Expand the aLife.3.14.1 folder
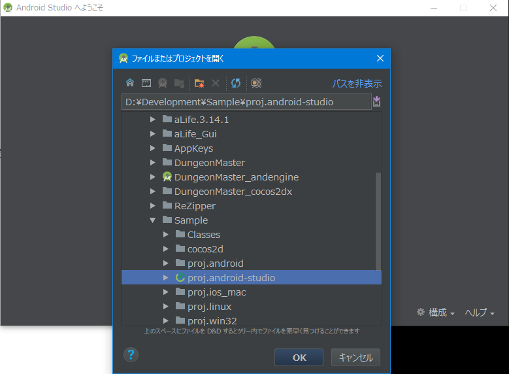 click(x=153, y=120)
